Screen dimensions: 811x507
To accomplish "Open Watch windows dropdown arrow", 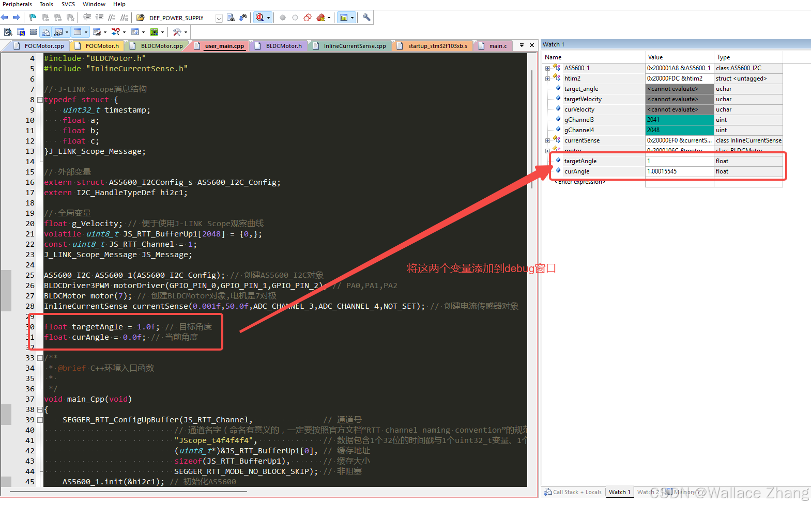I will [x=67, y=32].
